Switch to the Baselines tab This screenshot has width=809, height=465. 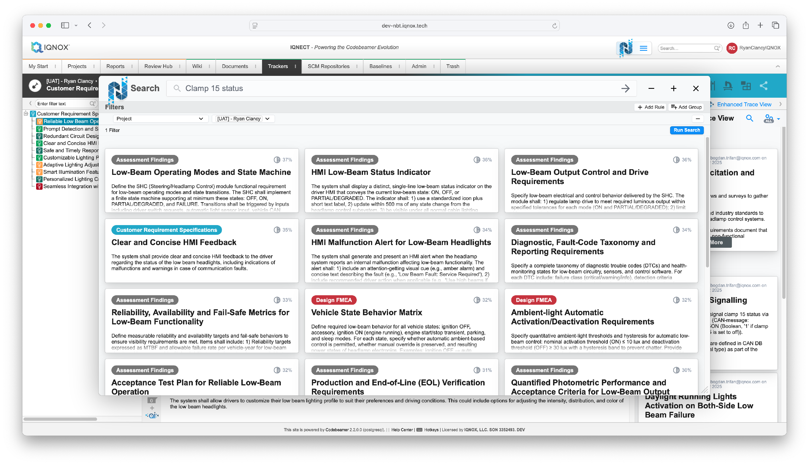tap(380, 66)
